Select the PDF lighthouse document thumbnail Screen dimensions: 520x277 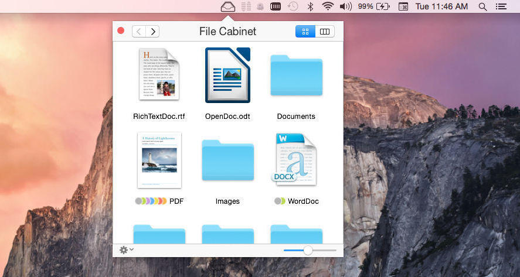coord(159,160)
